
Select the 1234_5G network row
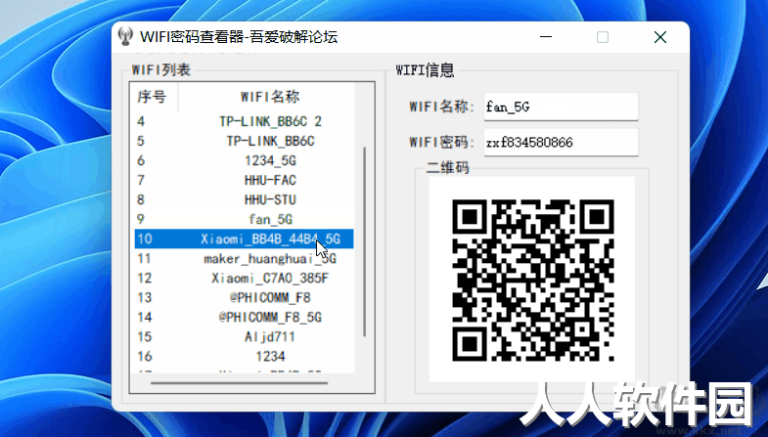click(244, 160)
